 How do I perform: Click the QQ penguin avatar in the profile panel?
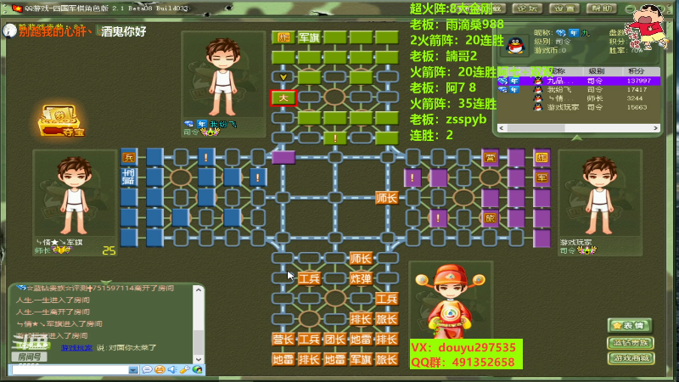pos(515,44)
